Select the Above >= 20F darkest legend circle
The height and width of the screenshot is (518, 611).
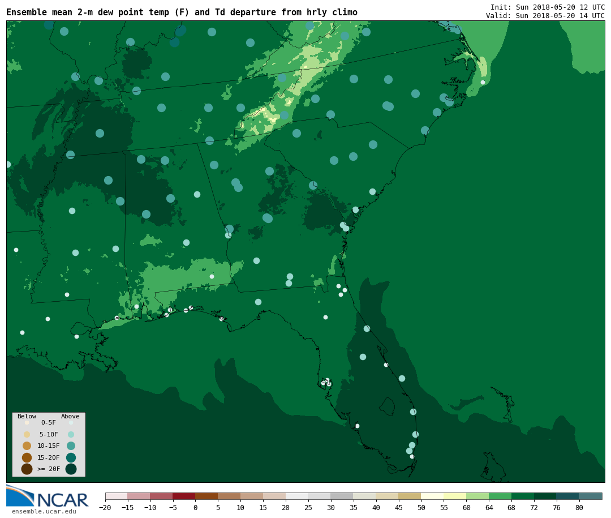click(x=71, y=469)
